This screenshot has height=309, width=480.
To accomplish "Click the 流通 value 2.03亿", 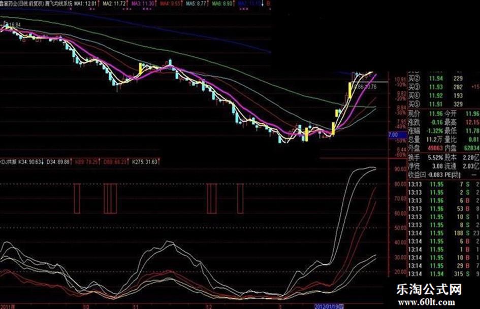I will click(x=472, y=166).
